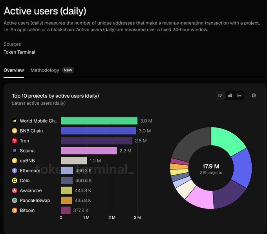The height and width of the screenshot is (234, 267).
Task: Open Bitcoin project label
Action: click(x=27, y=210)
